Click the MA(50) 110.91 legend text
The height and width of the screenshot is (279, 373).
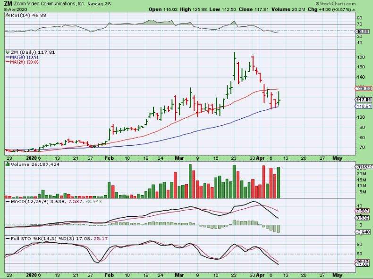tap(24, 57)
